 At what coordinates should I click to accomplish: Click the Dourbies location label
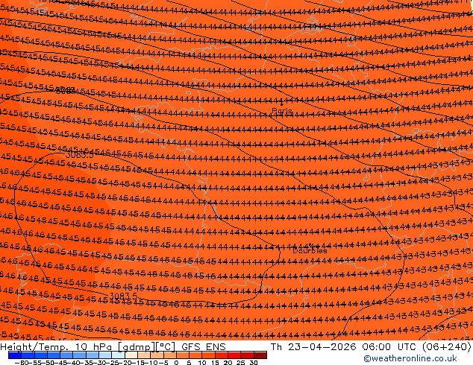[x=310, y=250]
